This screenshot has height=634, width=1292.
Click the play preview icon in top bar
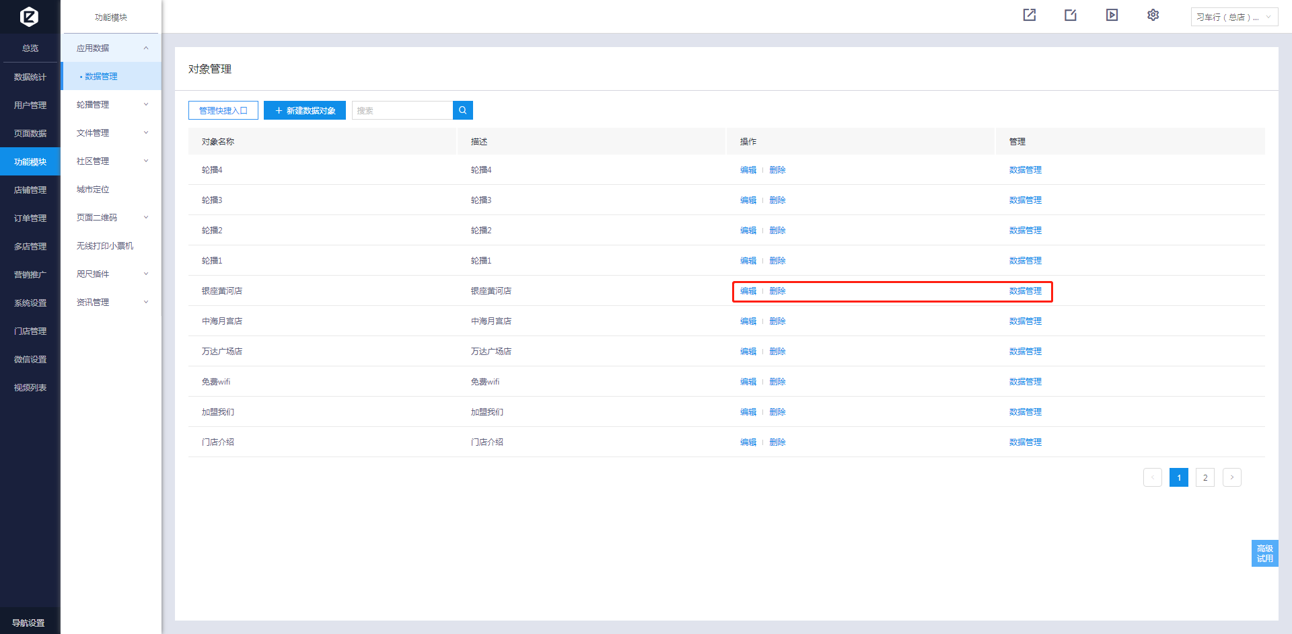pyautogui.click(x=1112, y=15)
